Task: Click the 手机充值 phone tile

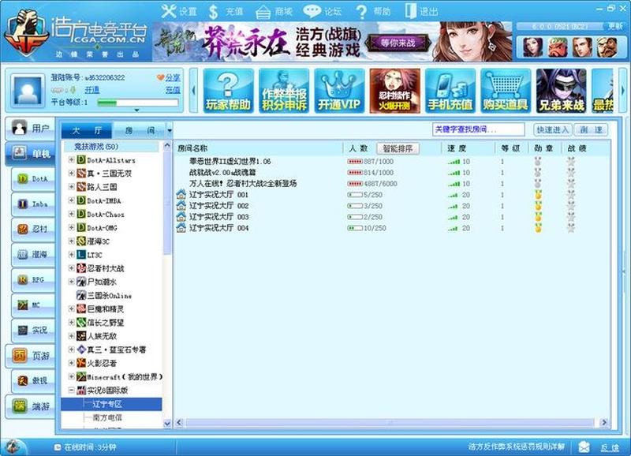Action: 450,91
